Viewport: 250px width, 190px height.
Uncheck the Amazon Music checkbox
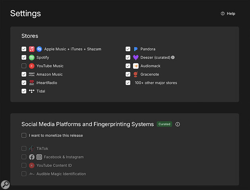[x=24, y=74]
